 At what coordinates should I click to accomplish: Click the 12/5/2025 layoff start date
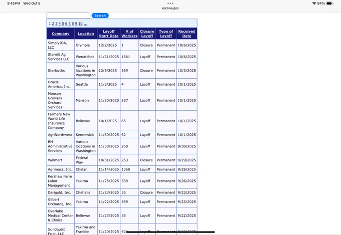pos(108,71)
